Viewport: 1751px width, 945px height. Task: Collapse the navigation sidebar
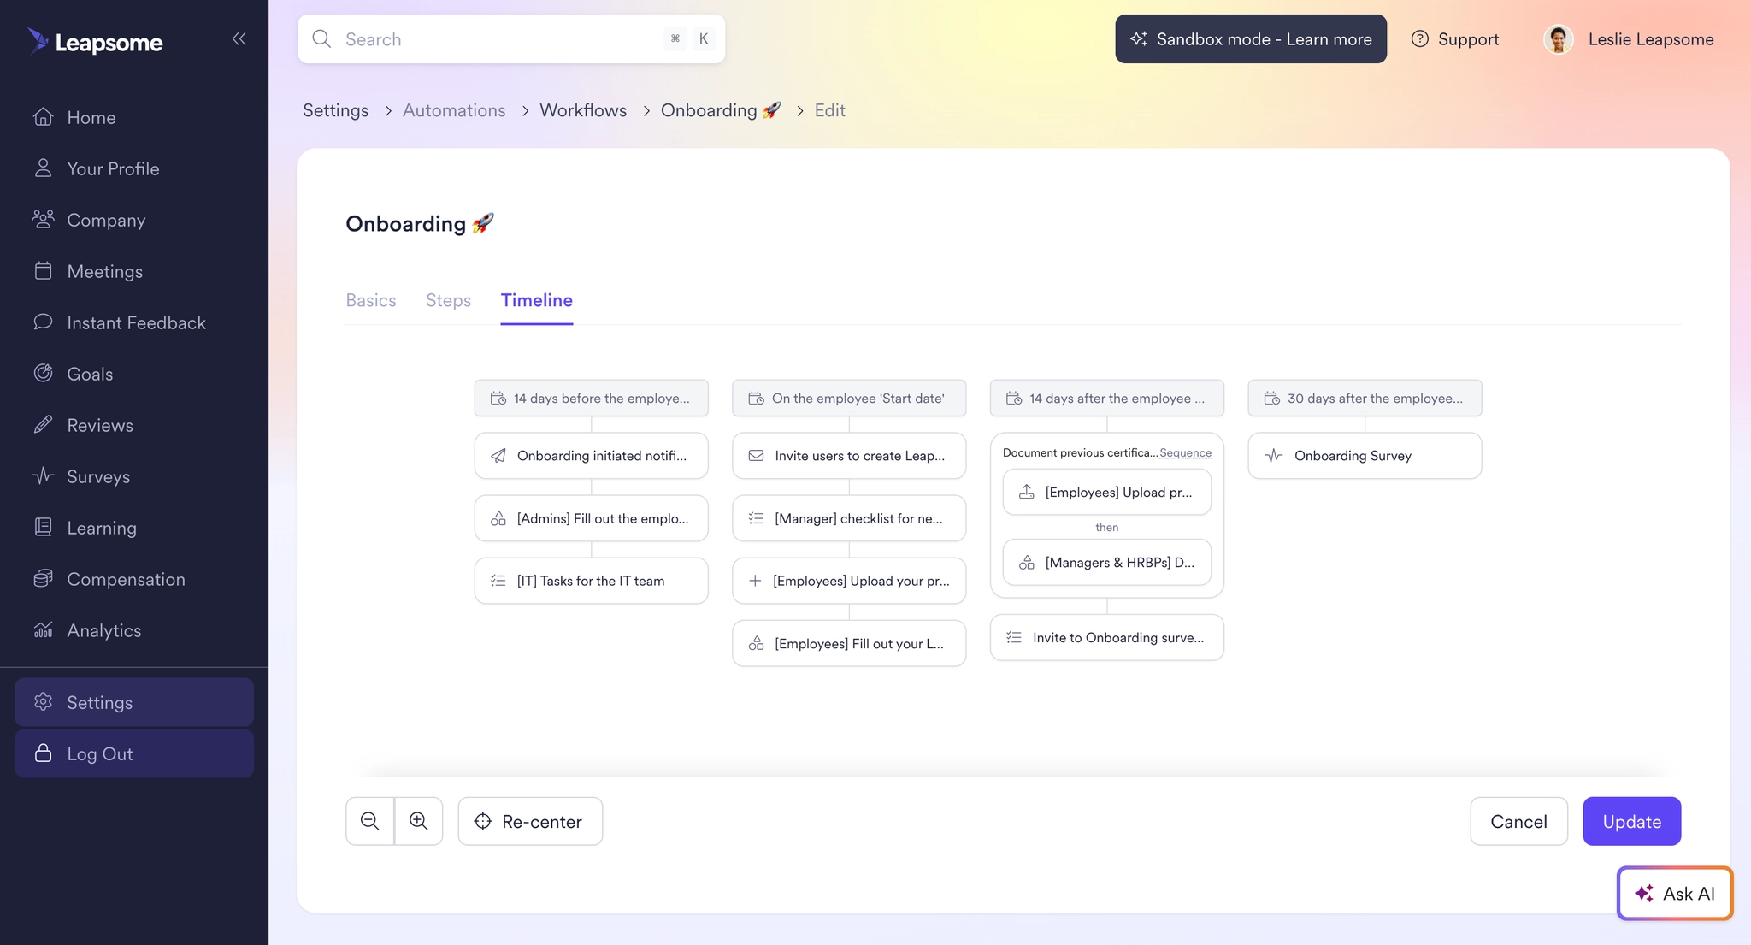(x=239, y=38)
